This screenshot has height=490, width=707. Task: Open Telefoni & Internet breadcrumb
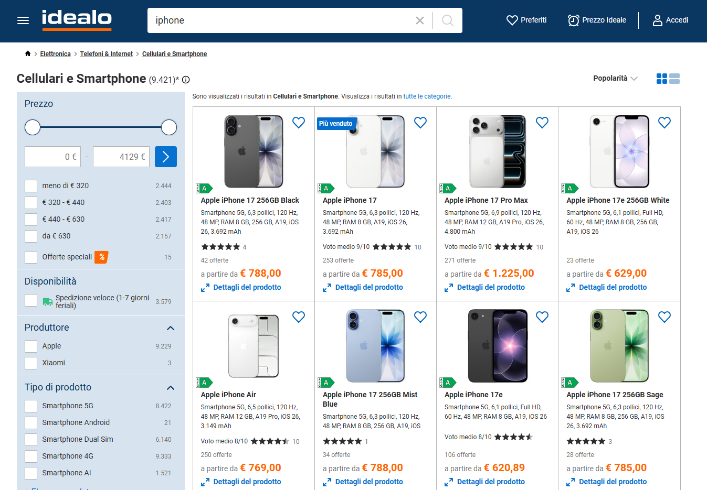[x=107, y=54]
